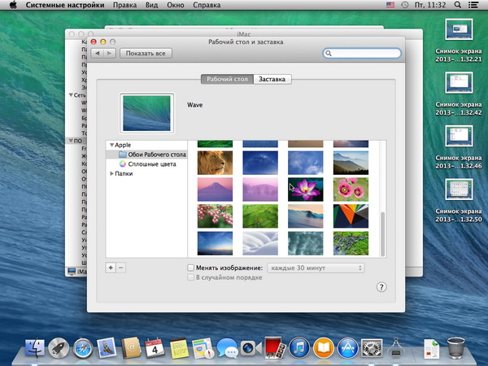Click the "Показать все" button
Image resolution: width=488 pixels, height=366 pixels.
145,53
